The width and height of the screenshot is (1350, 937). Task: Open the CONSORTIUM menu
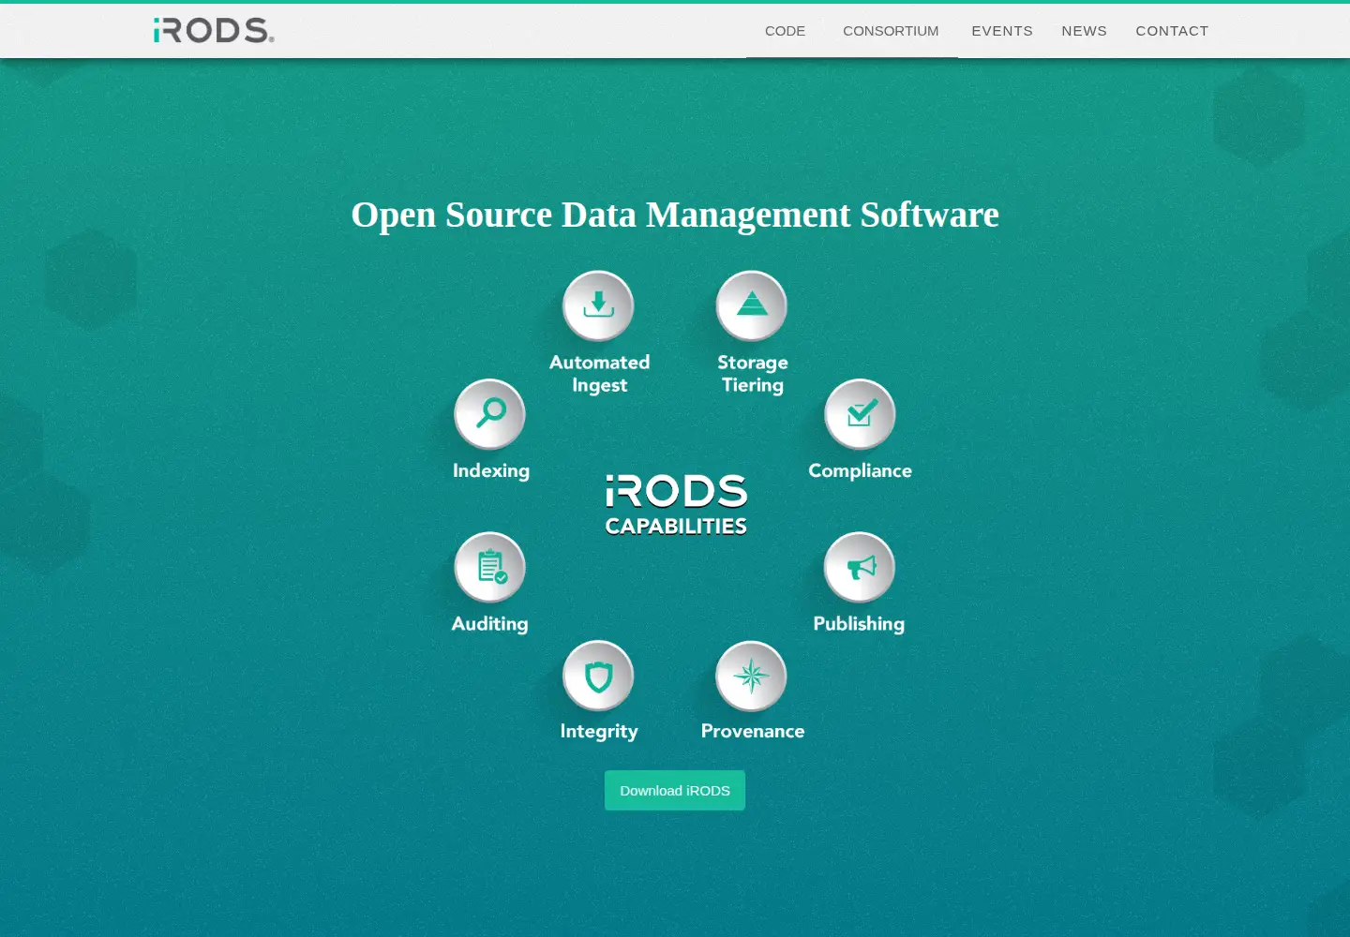pyautogui.click(x=891, y=31)
